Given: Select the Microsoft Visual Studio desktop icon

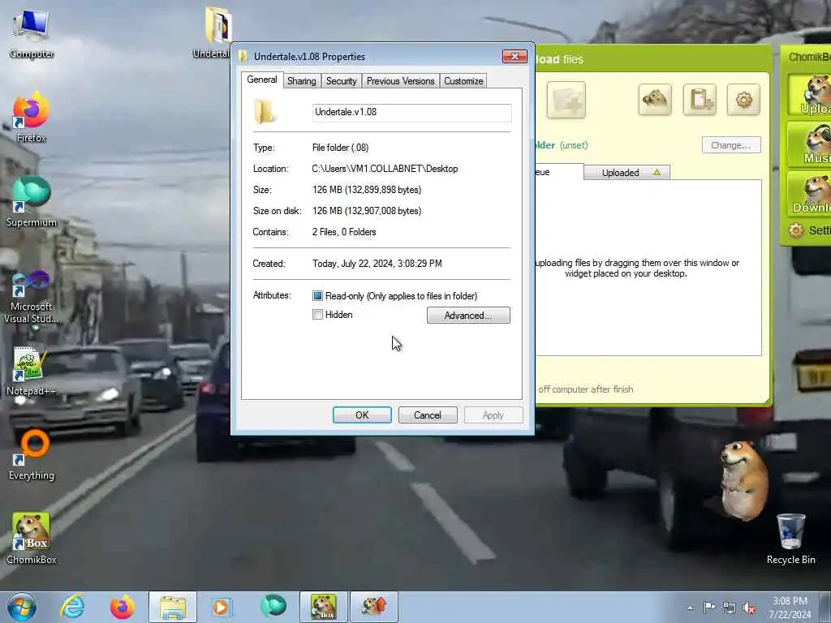Looking at the screenshot, I should click(x=32, y=297).
